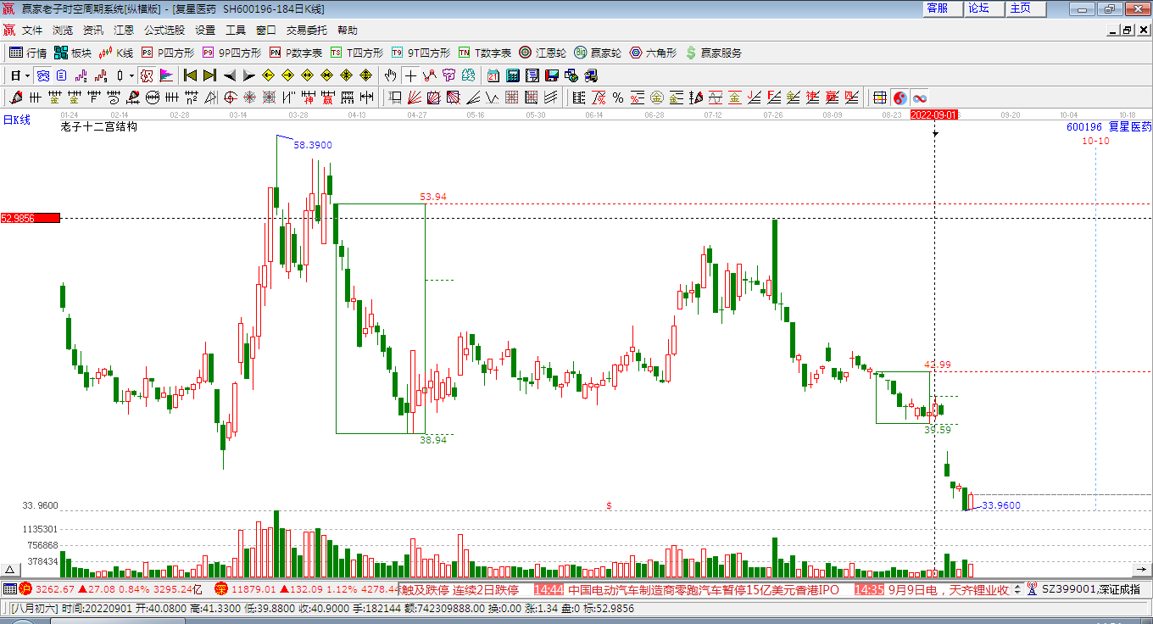Click the 论坛 button
This screenshot has height=624, width=1153.
click(984, 8)
